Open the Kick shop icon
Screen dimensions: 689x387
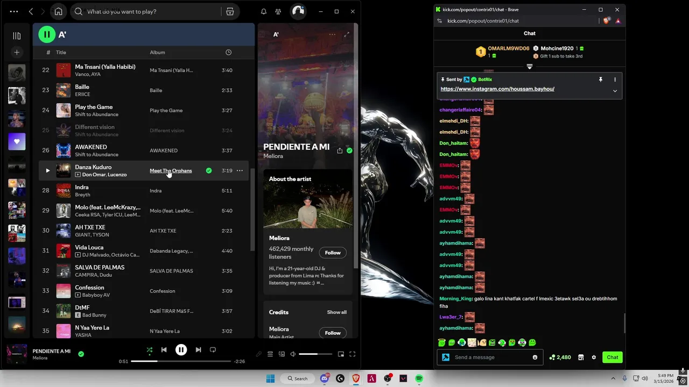pyautogui.click(x=581, y=357)
